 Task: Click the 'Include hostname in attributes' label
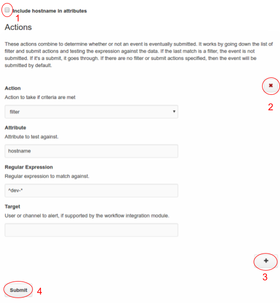point(50,11)
